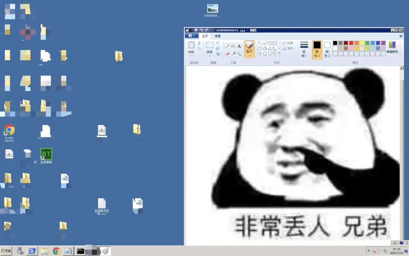Click the Cut scissors icon in Paint
Screen dimensions: 409x256
tap(199, 43)
